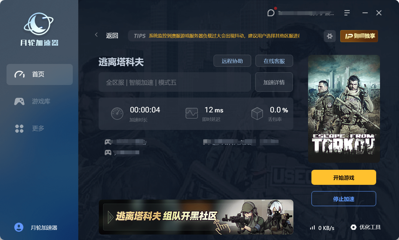Select the 首页 sidebar tab
399x240 pixels.
(40, 74)
